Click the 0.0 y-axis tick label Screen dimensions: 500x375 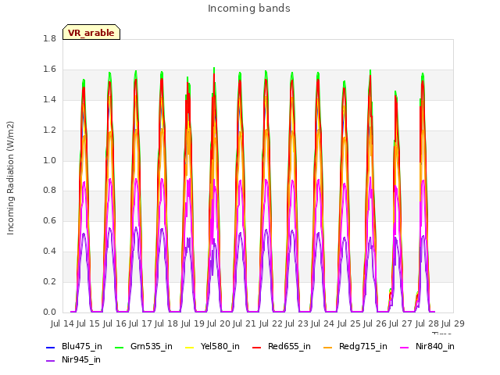click(49, 312)
